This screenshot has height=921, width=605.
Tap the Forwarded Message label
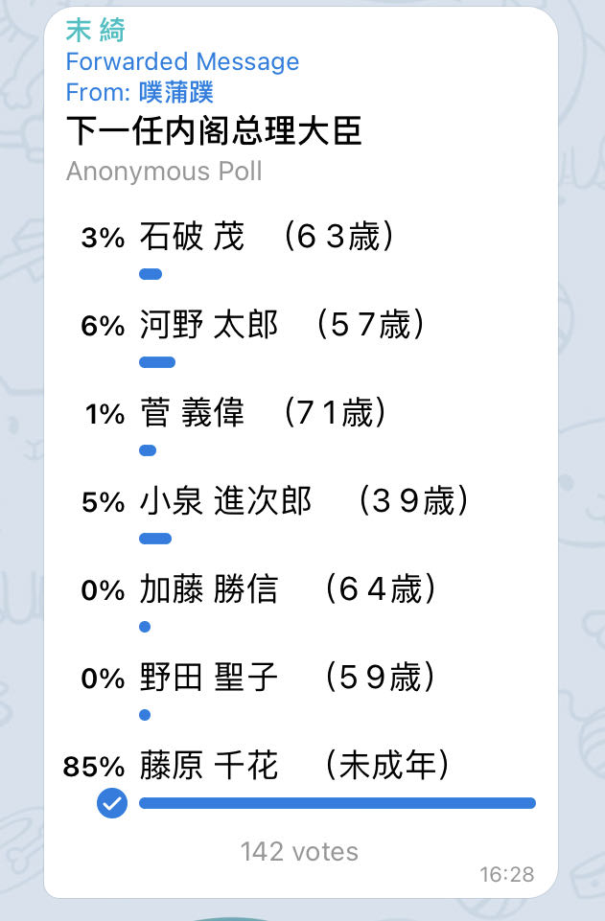point(182,62)
